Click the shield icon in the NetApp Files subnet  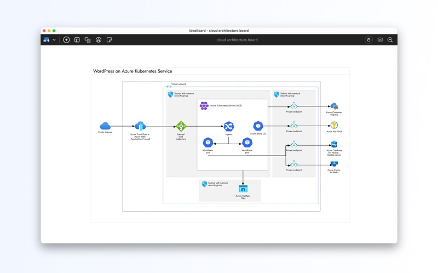tap(204, 184)
